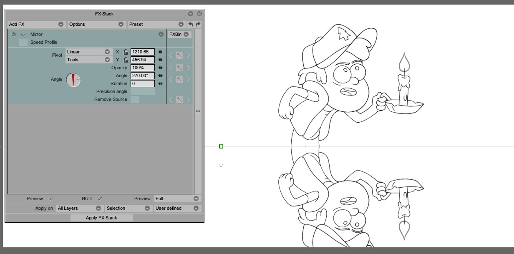Viewport: 514px width, 254px height.
Task: Go to previous Remove Source keyframe
Action: 171,99
